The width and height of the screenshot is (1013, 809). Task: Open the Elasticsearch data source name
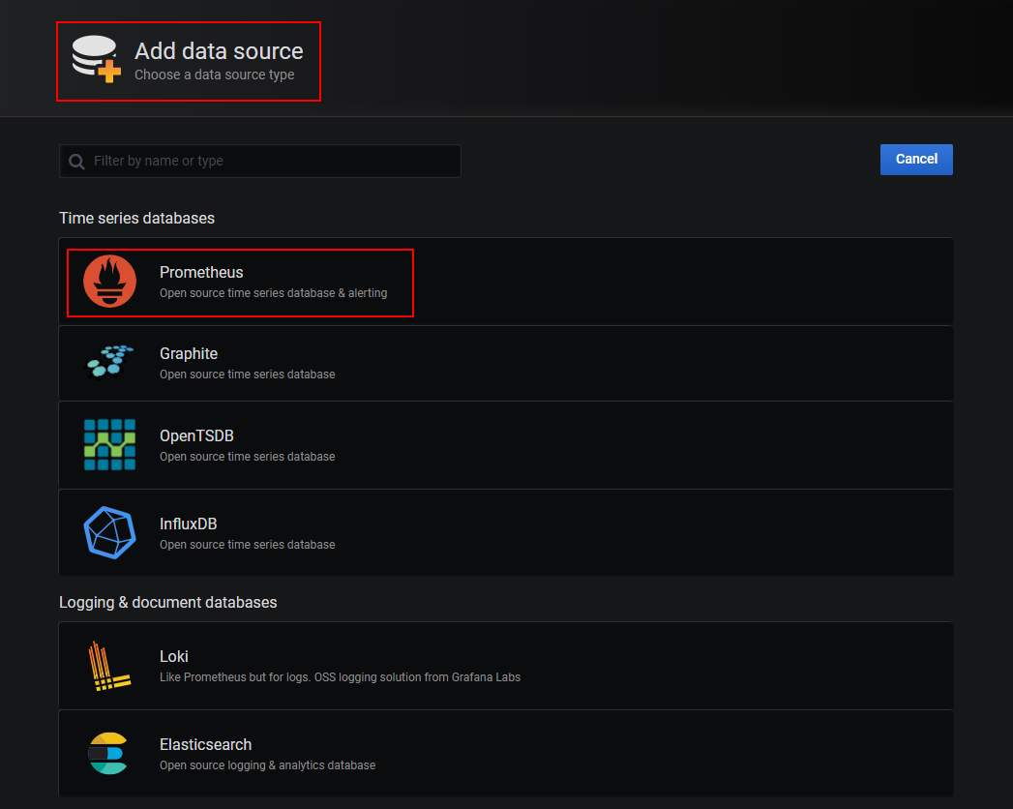point(205,745)
